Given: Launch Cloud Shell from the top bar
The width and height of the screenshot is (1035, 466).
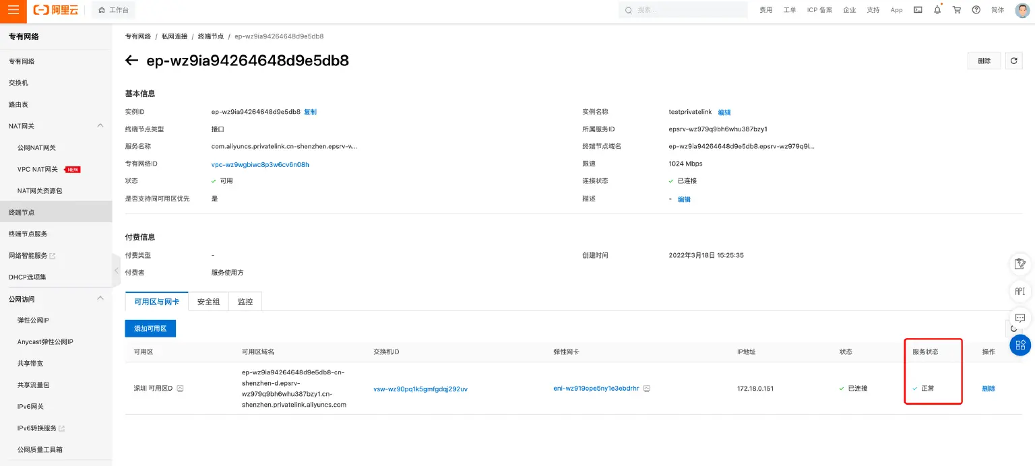Looking at the screenshot, I should (x=918, y=10).
